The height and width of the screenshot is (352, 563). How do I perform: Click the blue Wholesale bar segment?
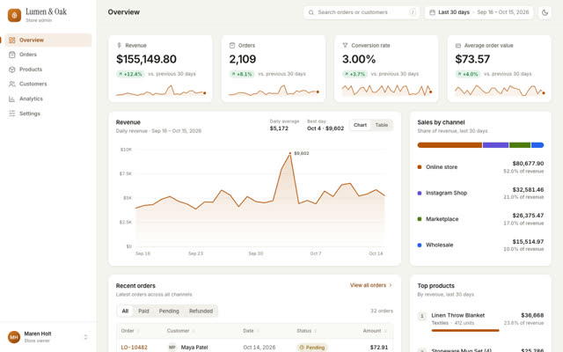[537, 145]
